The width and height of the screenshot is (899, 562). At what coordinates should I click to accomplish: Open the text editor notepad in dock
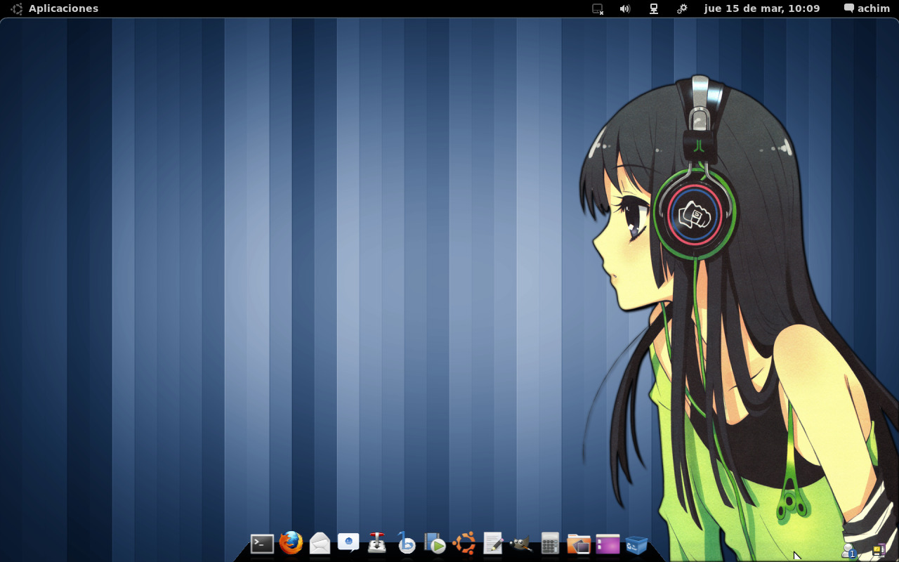[x=493, y=543]
